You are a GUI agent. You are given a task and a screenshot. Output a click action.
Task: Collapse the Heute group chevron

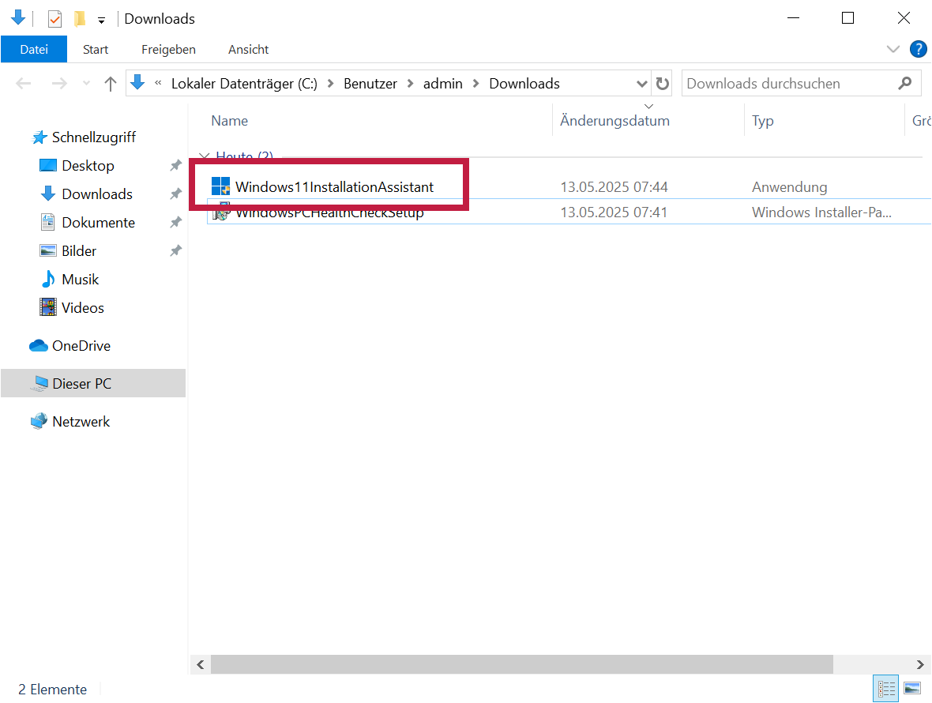pyautogui.click(x=203, y=156)
